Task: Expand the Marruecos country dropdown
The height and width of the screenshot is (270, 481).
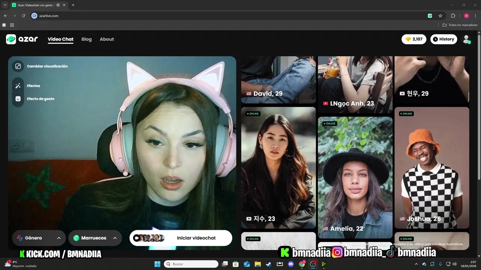Action: tap(95, 238)
